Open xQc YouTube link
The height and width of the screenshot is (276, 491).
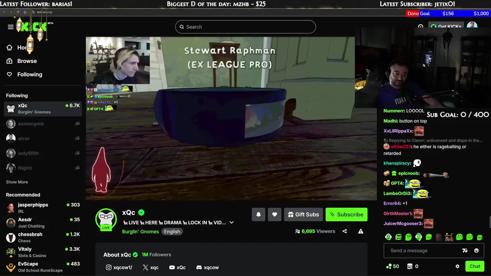click(177, 268)
